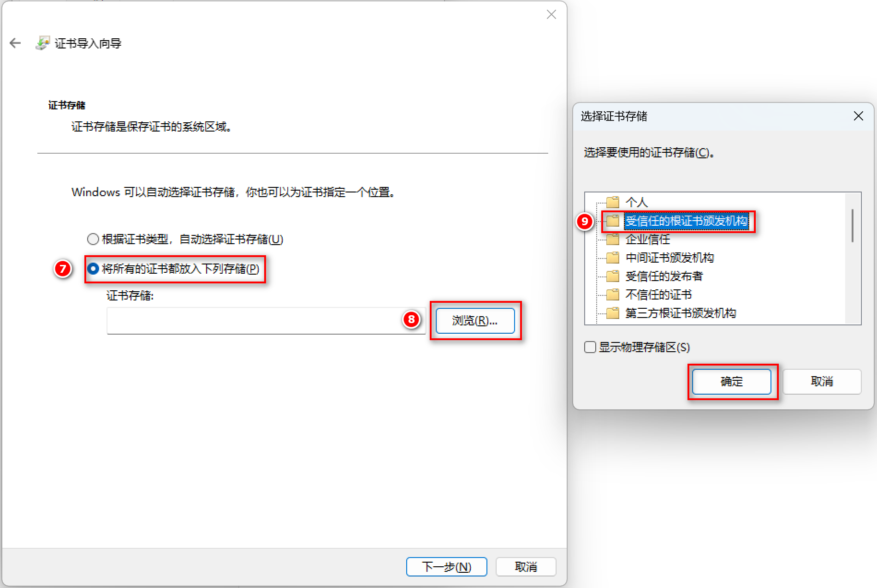
Task: Click 下一步(N) to continue the wizard
Action: coord(446,567)
